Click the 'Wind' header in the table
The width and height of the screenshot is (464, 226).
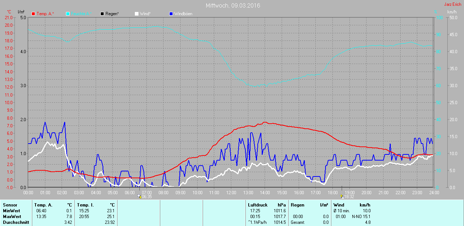(339, 205)
